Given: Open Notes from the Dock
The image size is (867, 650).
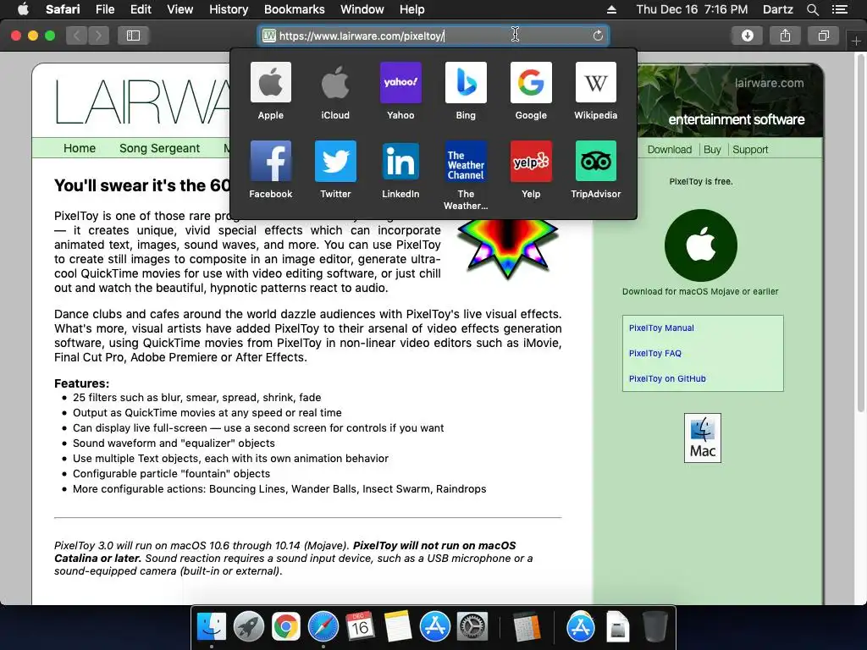Looking at the screenshot, I should (x=398, y=627).
